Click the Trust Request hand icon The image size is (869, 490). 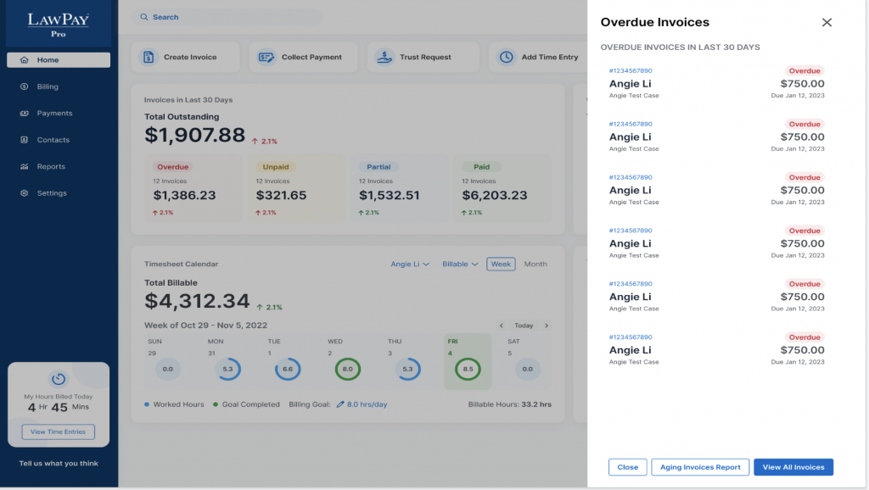385,58
